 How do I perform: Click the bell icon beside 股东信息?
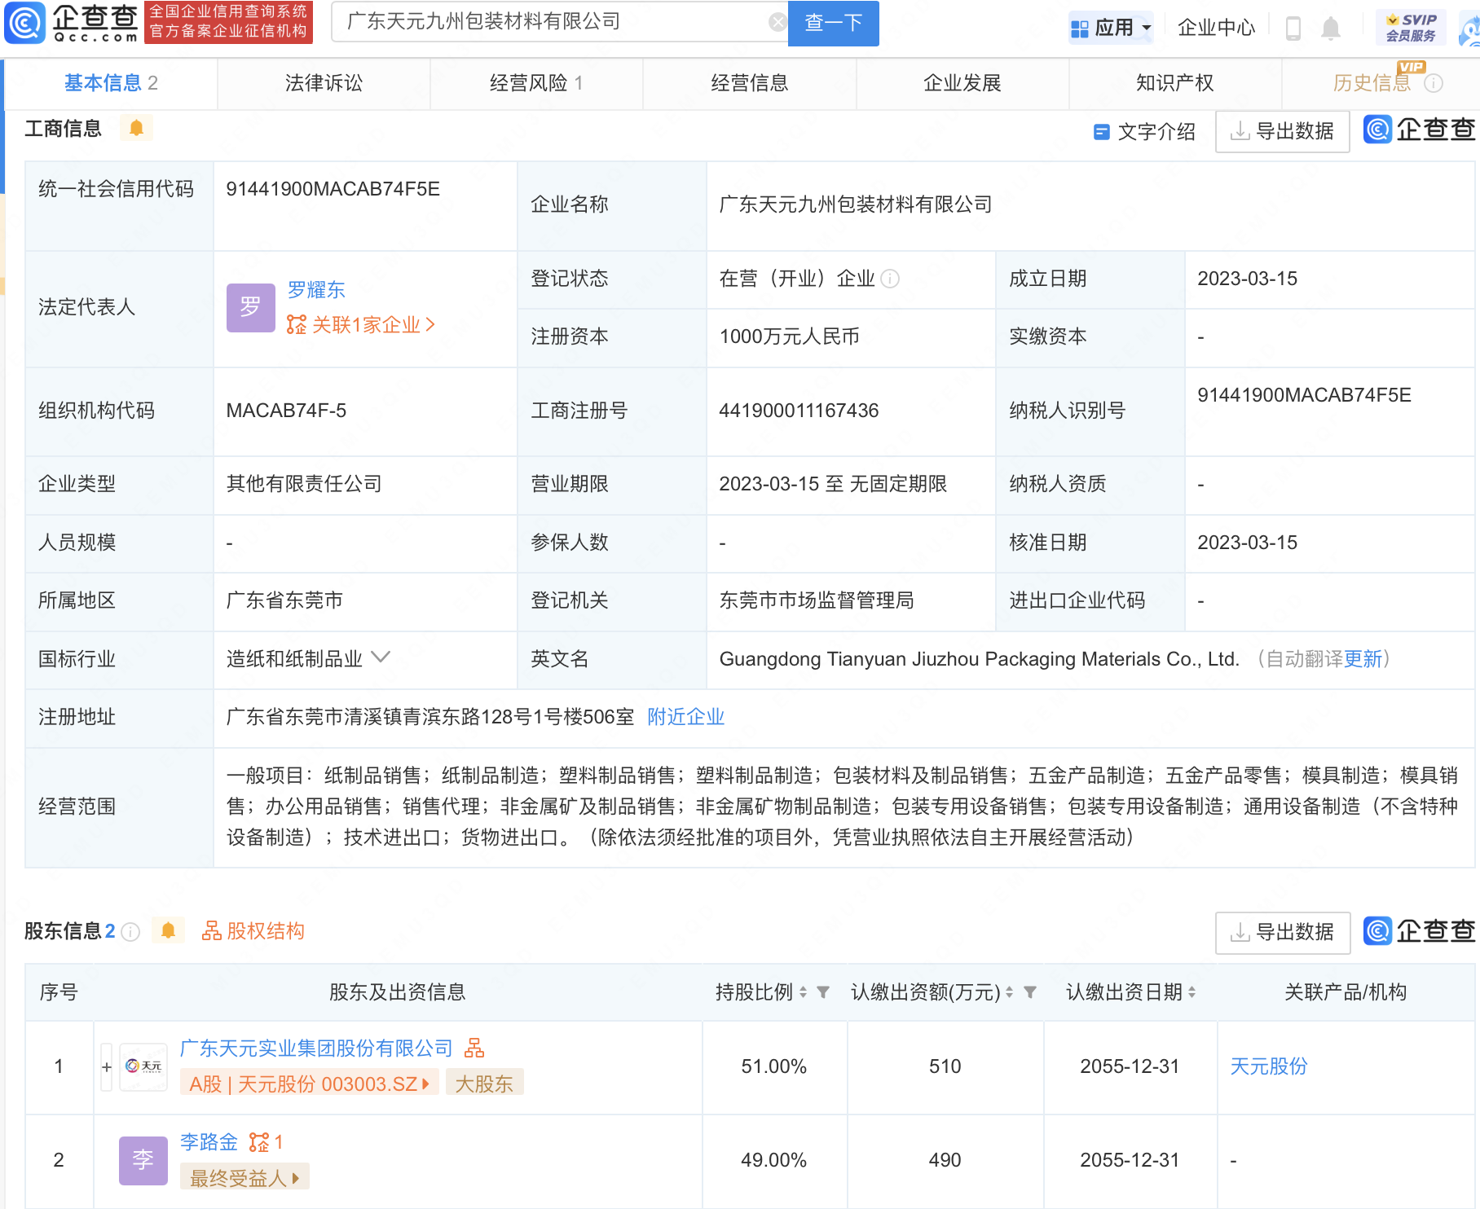[x=168, y=930]
